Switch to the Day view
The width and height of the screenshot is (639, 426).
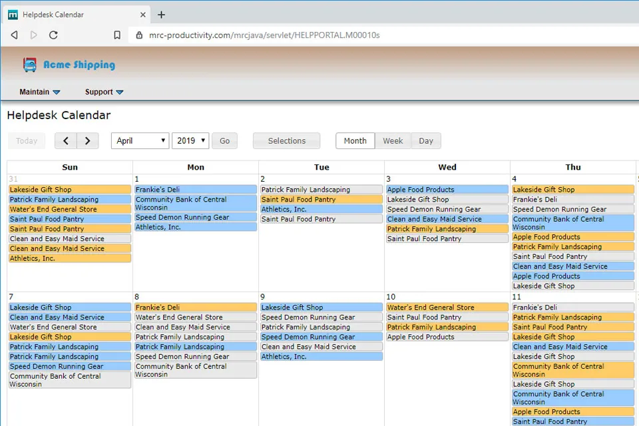(426, 141)
